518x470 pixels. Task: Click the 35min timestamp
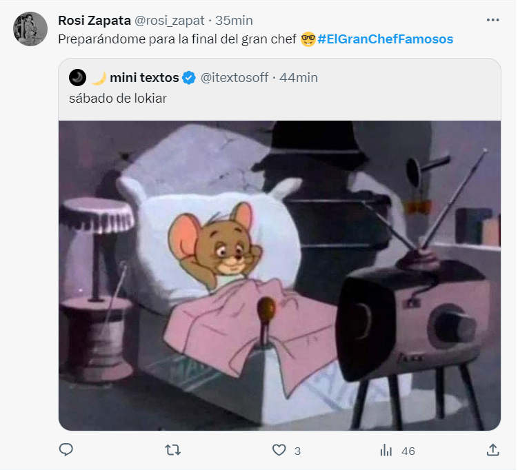234,20
